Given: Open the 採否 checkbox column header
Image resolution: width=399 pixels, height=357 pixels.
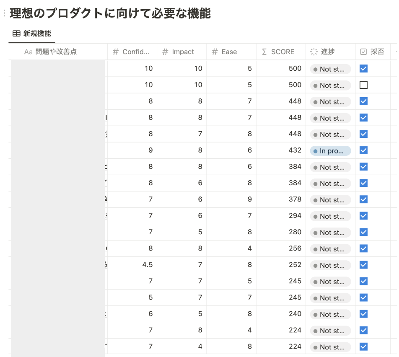Looking at the screenshot, I should tap(373, 52).
